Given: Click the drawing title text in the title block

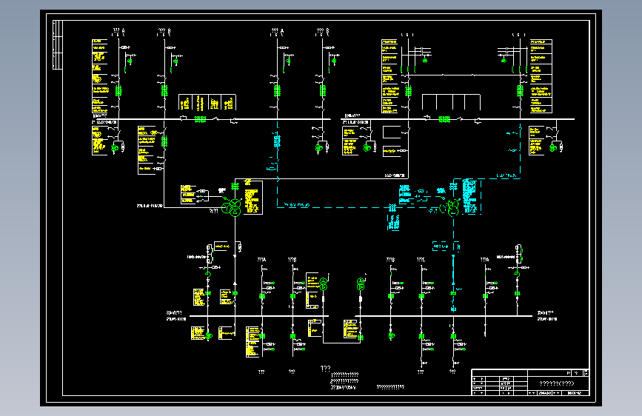Looking at the screenshot, I should click(557, 383).
